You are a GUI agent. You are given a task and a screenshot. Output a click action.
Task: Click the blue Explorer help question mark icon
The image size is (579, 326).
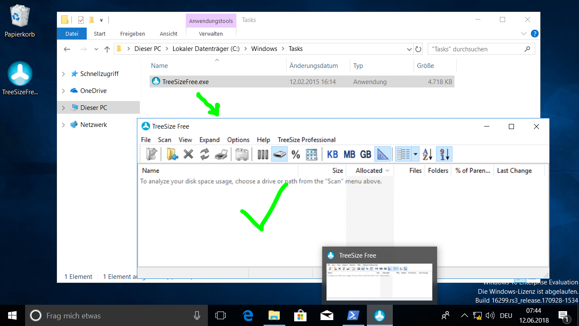[x=535, y=34]
